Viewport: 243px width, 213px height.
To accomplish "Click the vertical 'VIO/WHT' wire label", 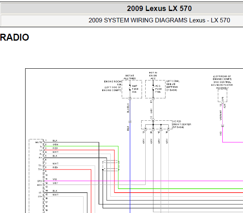I will pyautogui.click(x=221, y=115).
